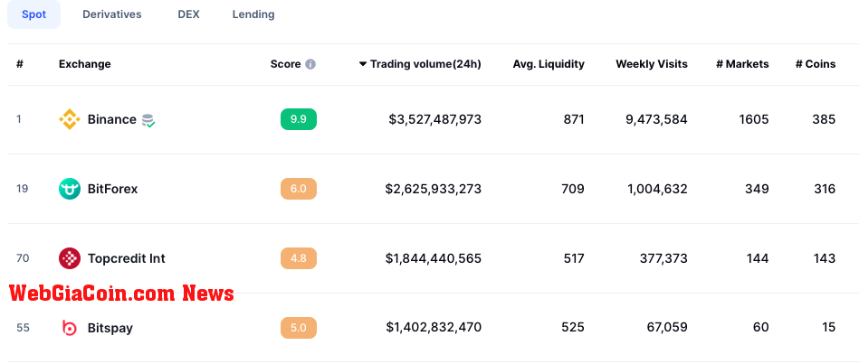Open the Topcredit Int exchange link
The image size is (859, 364).
[x=126, y=258]
